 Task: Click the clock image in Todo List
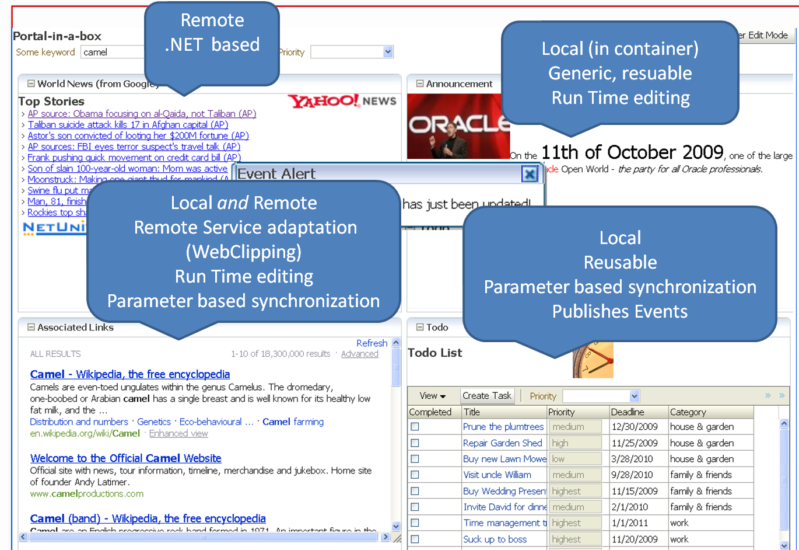pyautogui.click(x=593, y=360)
